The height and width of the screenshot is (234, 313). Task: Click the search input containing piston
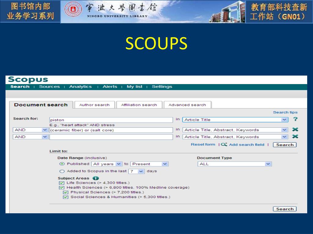pos(111,120)
